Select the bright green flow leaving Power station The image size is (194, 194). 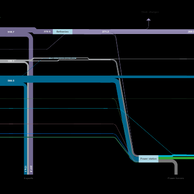(176, 158)
